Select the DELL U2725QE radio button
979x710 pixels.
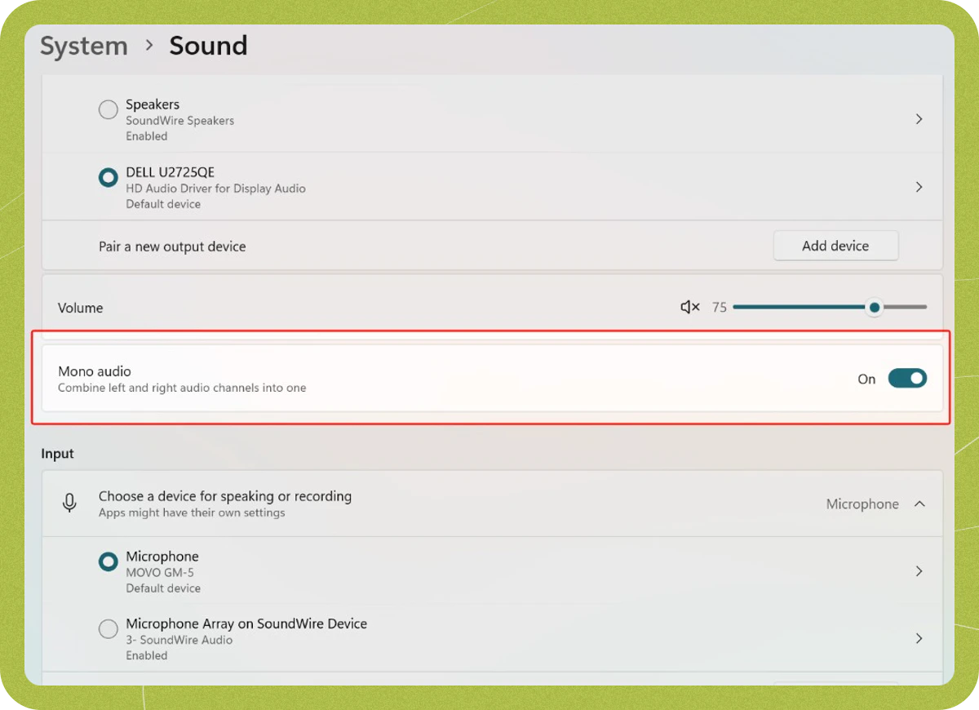[x=108, y=177]
